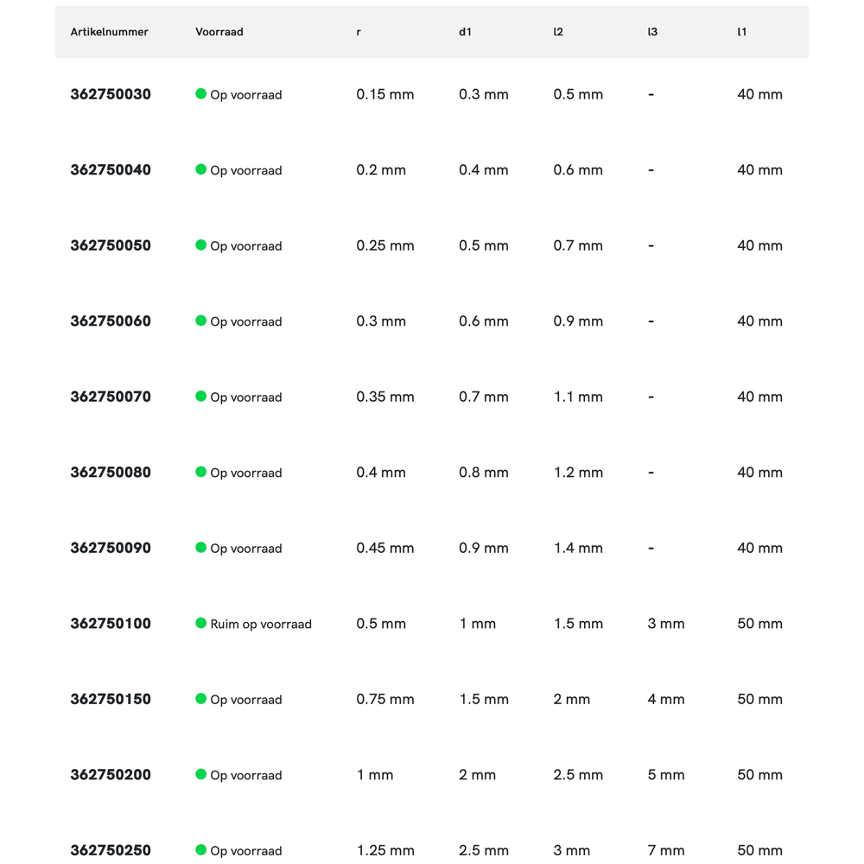864x864 pixels.
Task: Click green stock dot for 362750080
Action: pos(201,472)
